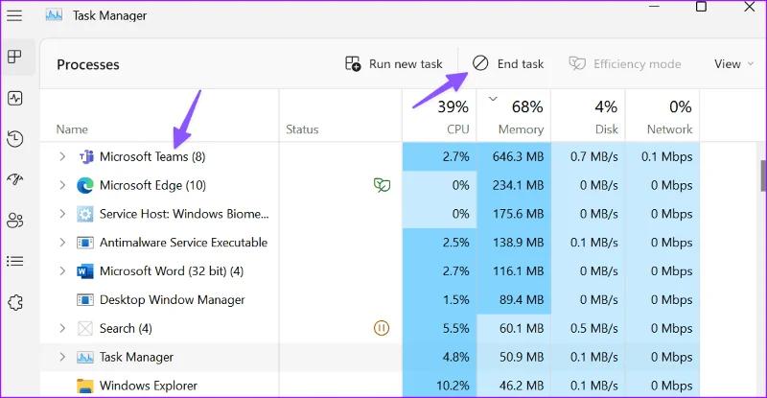The width and height of the screenshot is (767, 398).
Task: Click the Search process icon
Action: click(85, 329)
